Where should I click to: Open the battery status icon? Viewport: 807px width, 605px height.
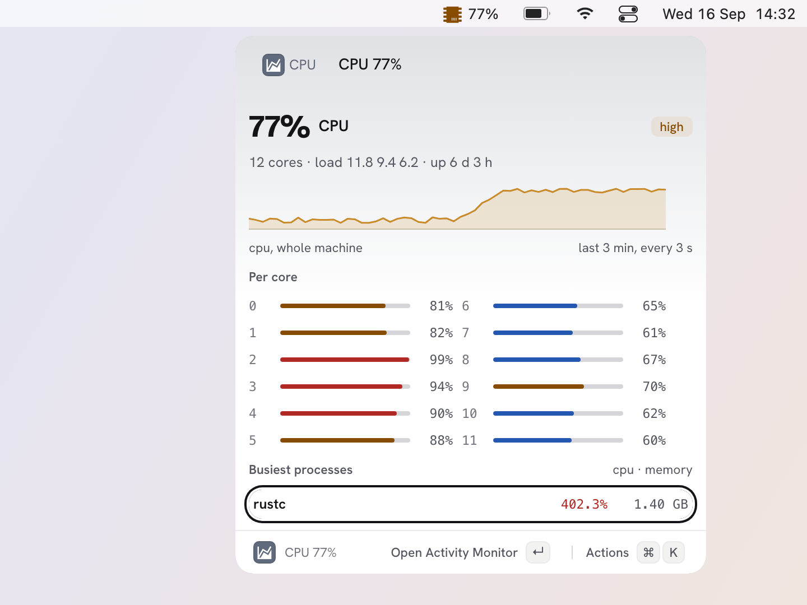point(537,13)
